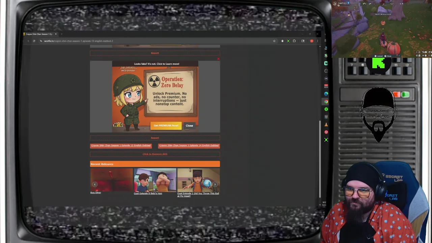Click 'Bug Diner' title link

click(96, 193)
